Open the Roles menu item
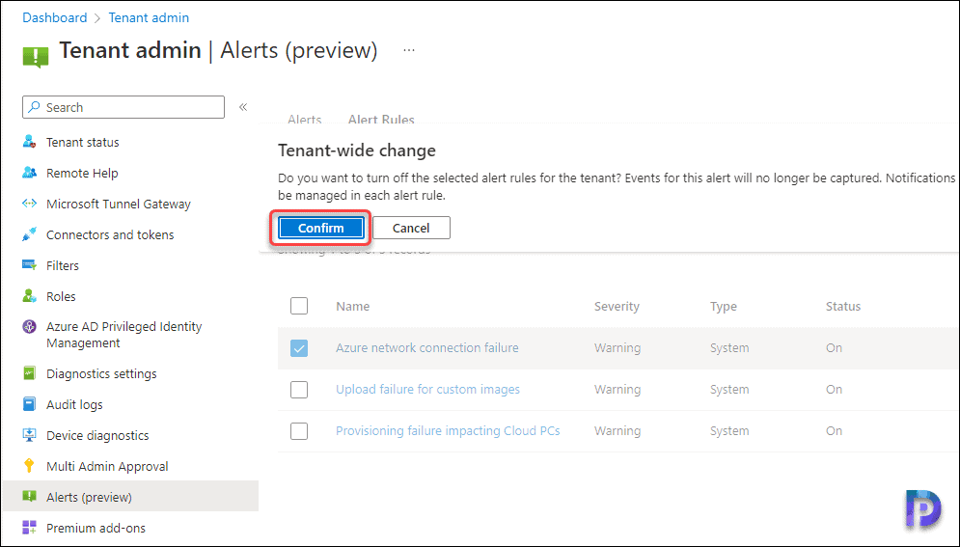The width and height of the screenshot is (960, 547). 61,296
